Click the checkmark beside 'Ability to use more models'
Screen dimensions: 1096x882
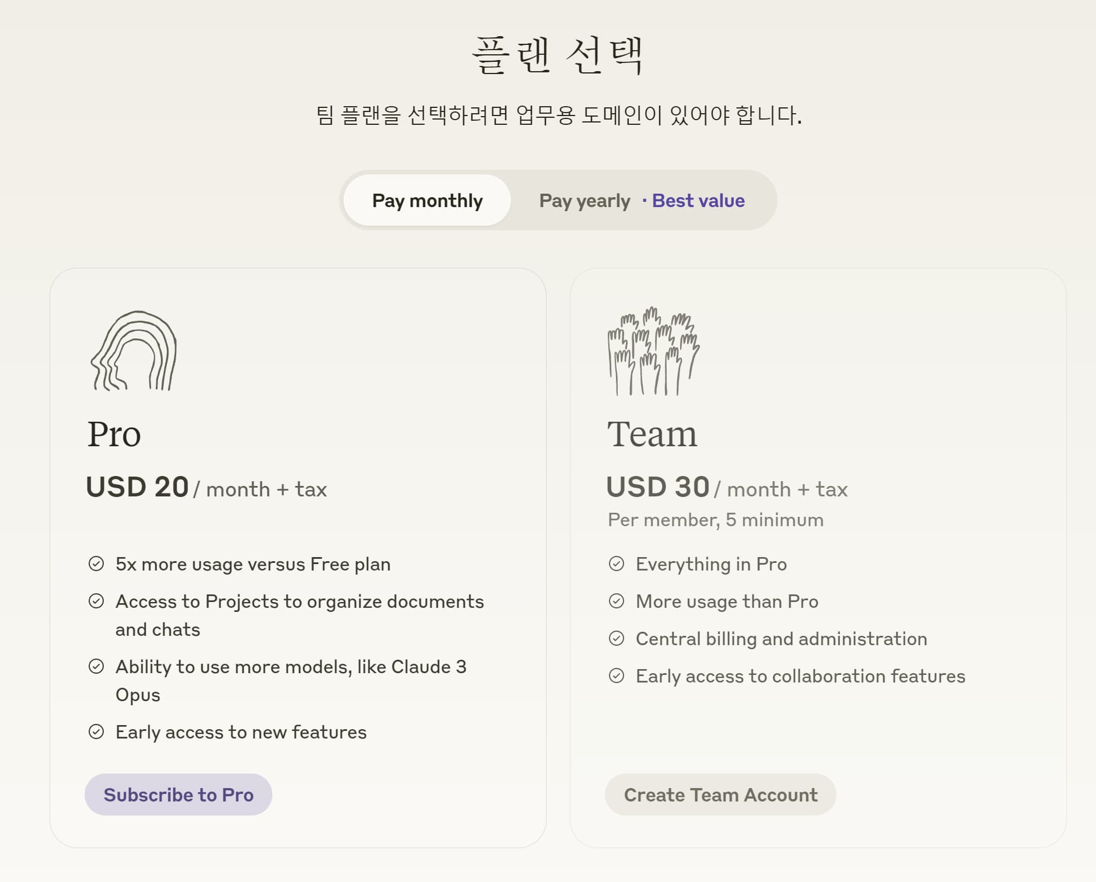(x=97, y=667)
